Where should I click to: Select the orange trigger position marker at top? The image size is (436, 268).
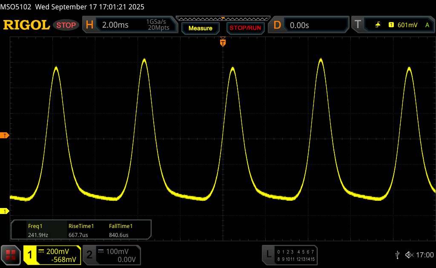click(x=222, y=42)
